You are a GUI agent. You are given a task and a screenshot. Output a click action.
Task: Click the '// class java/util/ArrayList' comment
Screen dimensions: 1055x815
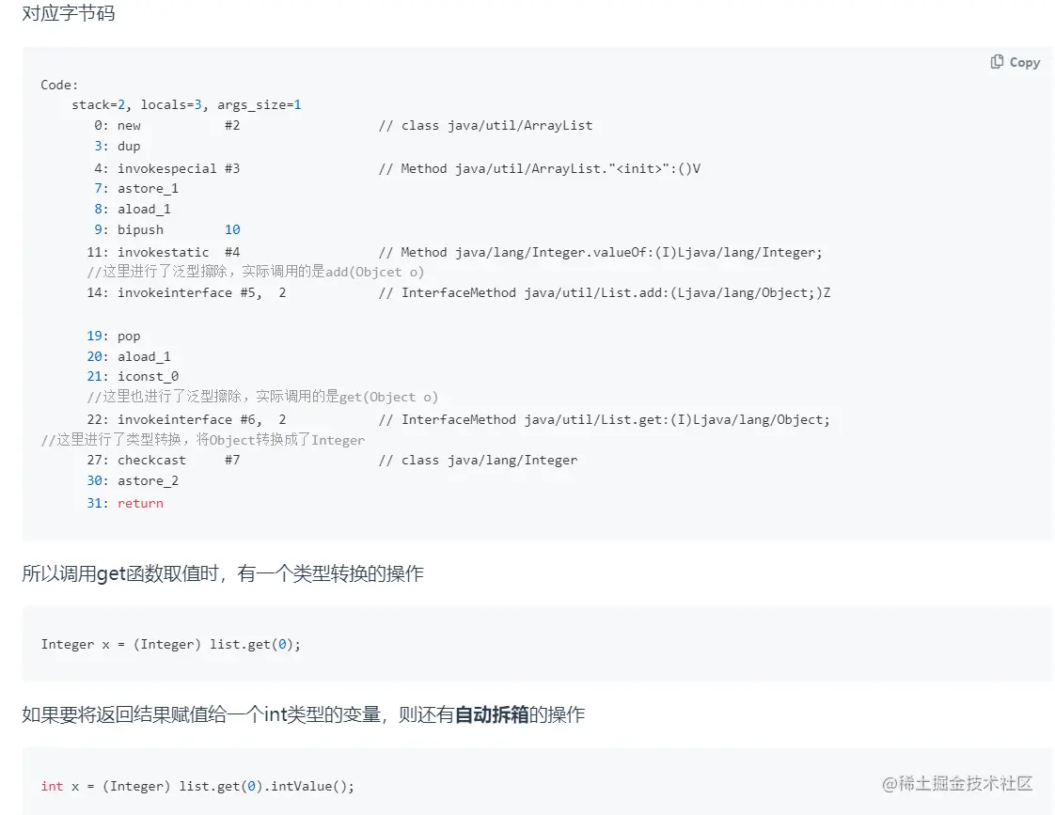[485, 126]
